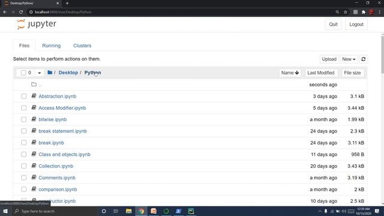Image resolution: width=384 pixels, height=216 pixels.
Task: Sort files by File size
Action: [352, 73]
